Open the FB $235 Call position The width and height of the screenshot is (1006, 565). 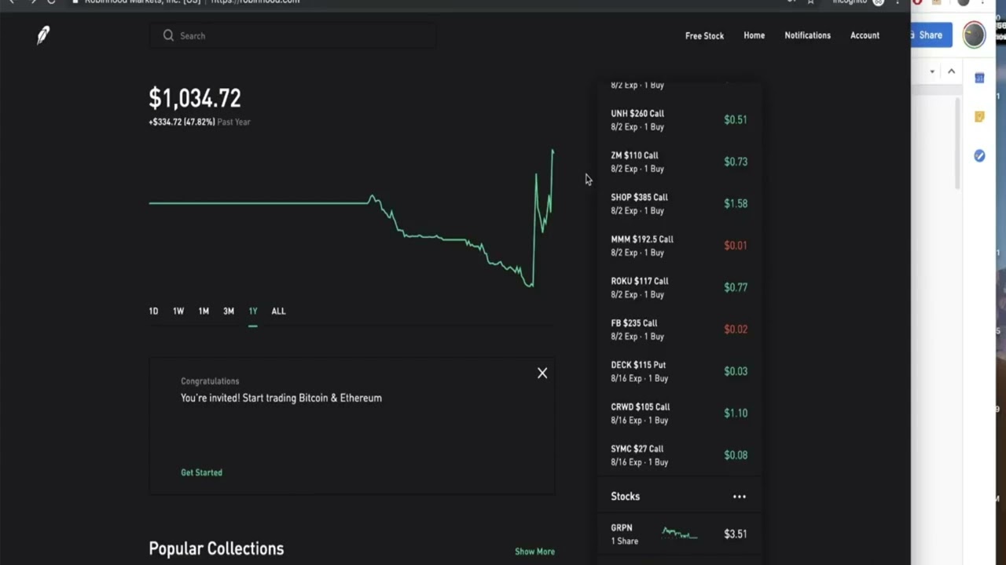pos(679,329)
